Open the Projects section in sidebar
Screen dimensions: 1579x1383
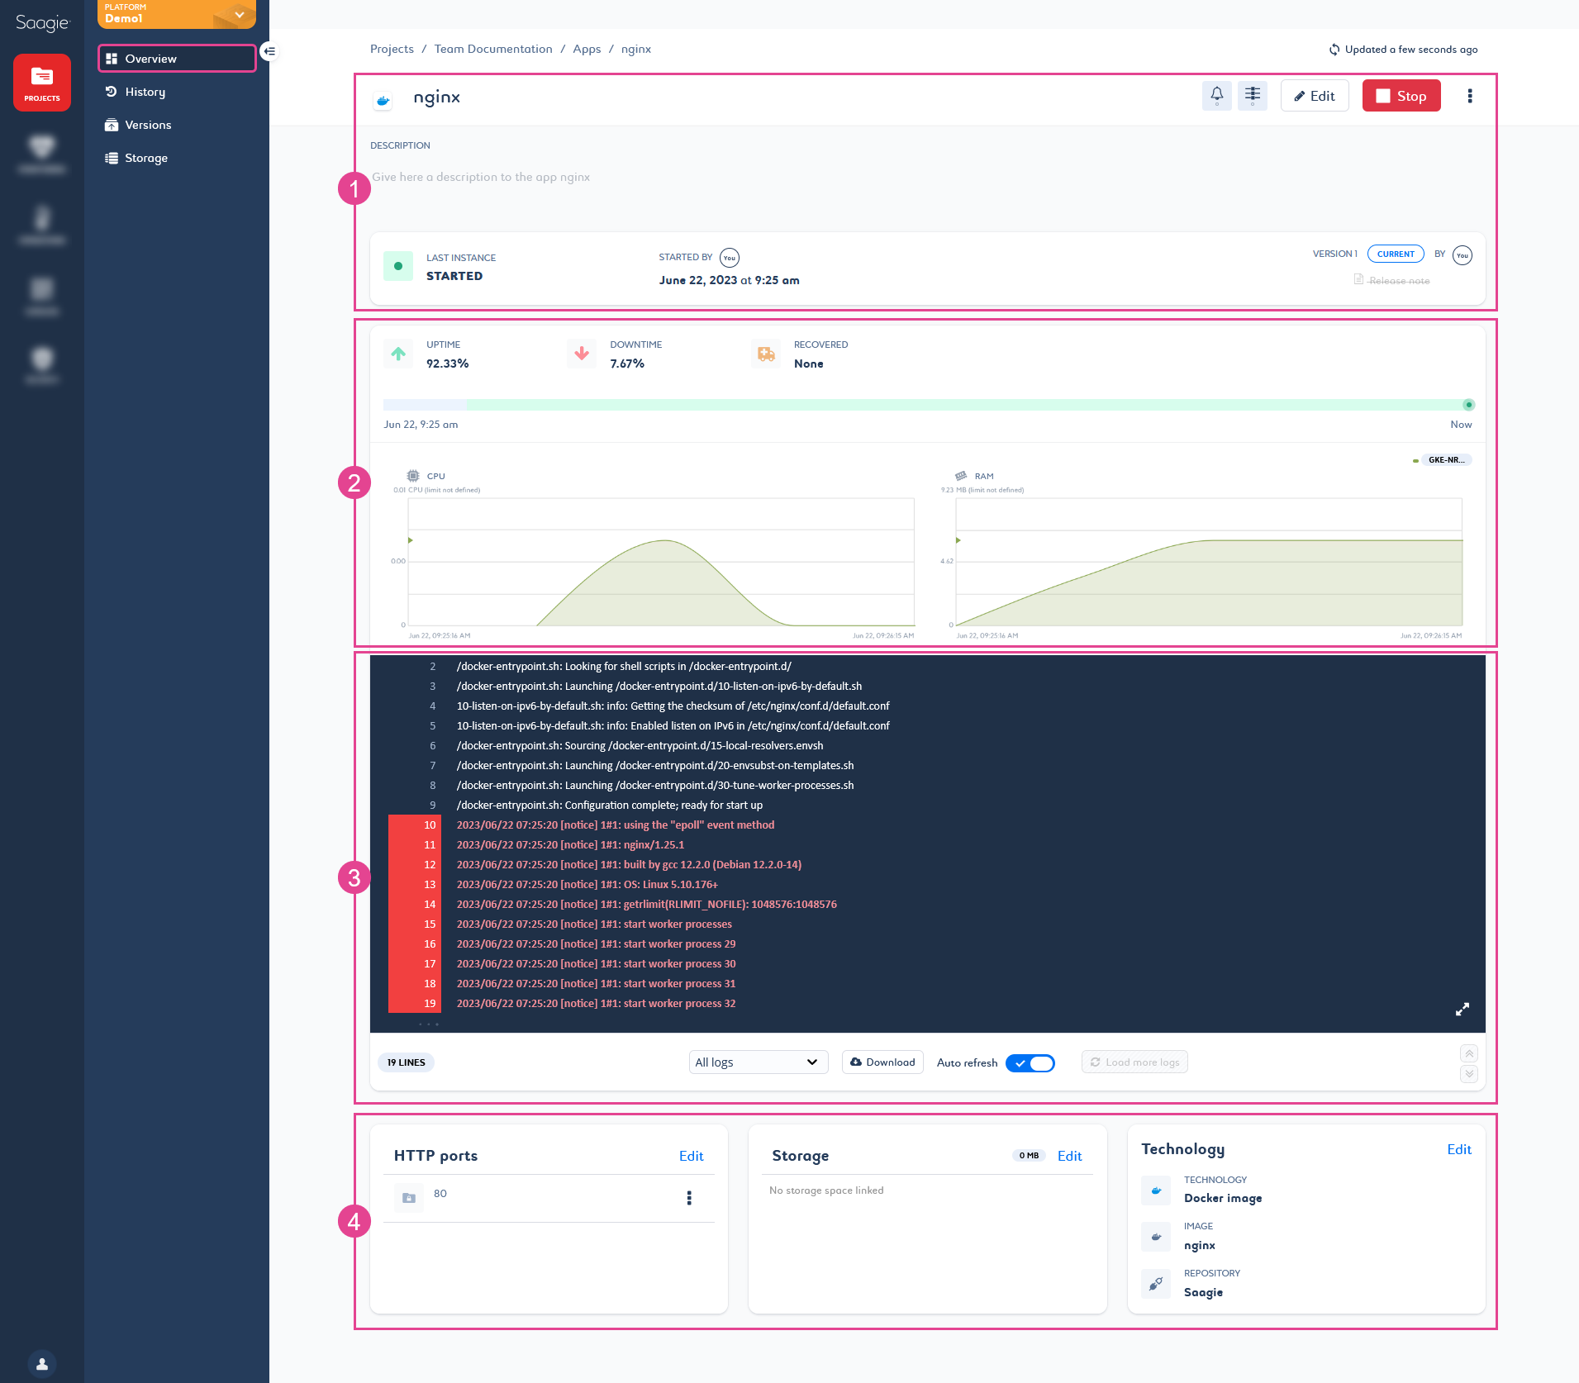click(x=42, y=83)
